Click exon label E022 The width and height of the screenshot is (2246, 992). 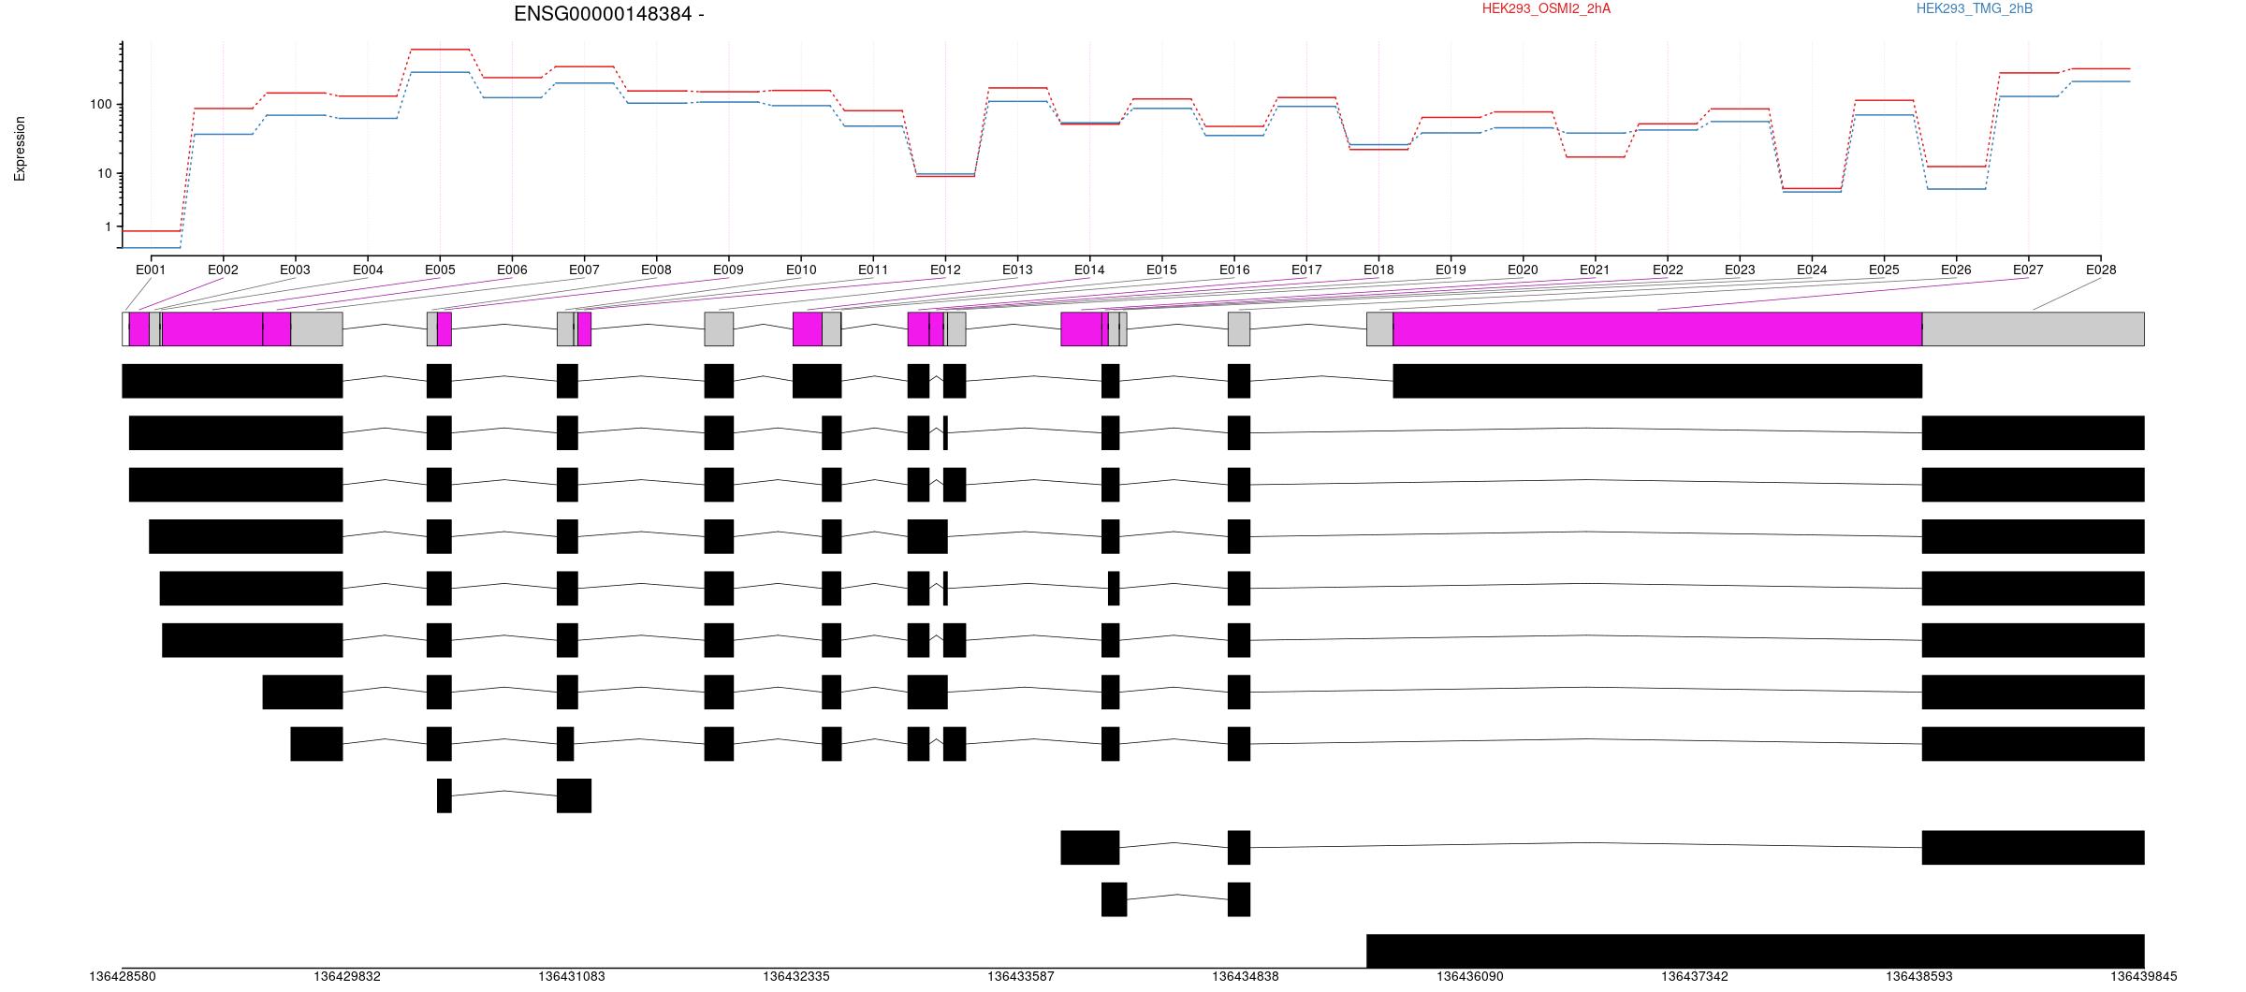click(x=1668, y=270)
